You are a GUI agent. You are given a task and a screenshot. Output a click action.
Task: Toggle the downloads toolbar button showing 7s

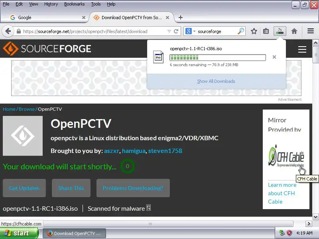click(x=280, y=31)
